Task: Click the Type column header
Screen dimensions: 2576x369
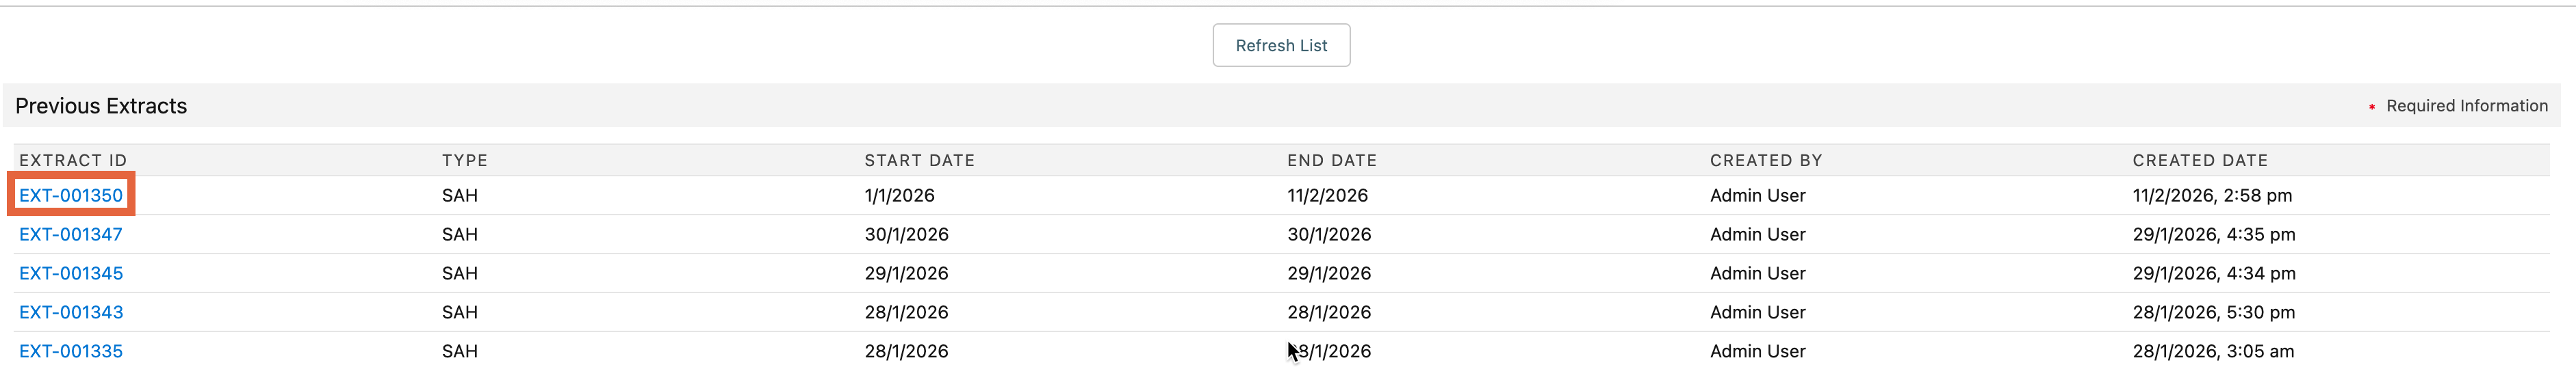Action: 465,161
